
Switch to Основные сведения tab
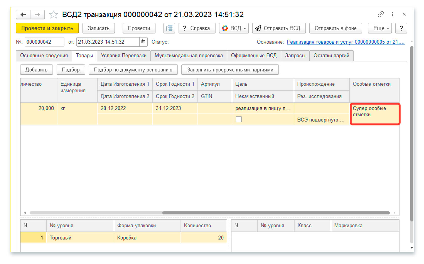pos(44,56)
